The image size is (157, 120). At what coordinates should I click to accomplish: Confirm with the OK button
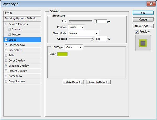click(143, 13)
